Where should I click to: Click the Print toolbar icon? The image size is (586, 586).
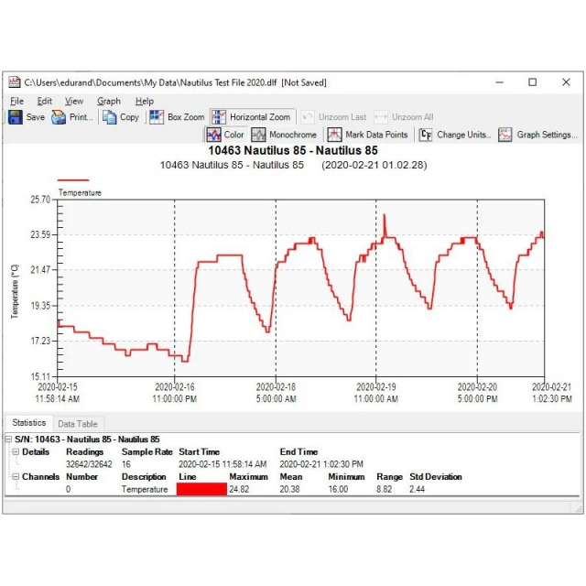(59, 117)
